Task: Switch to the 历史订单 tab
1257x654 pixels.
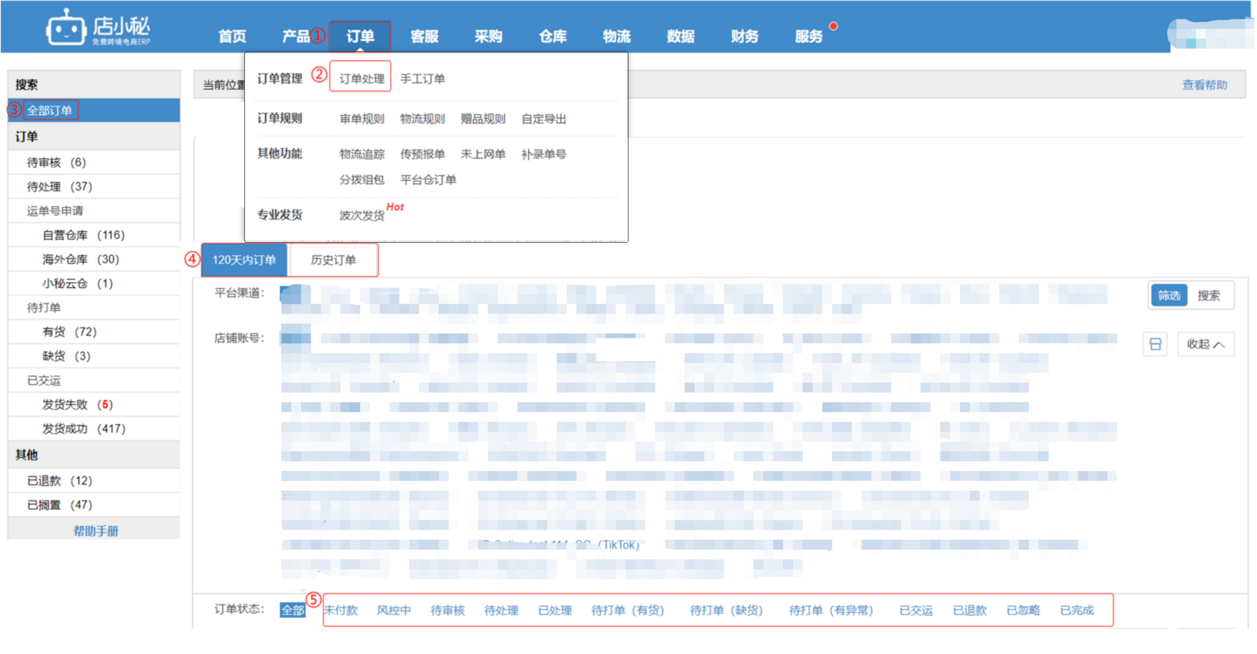Action: (x=333, y=260)
